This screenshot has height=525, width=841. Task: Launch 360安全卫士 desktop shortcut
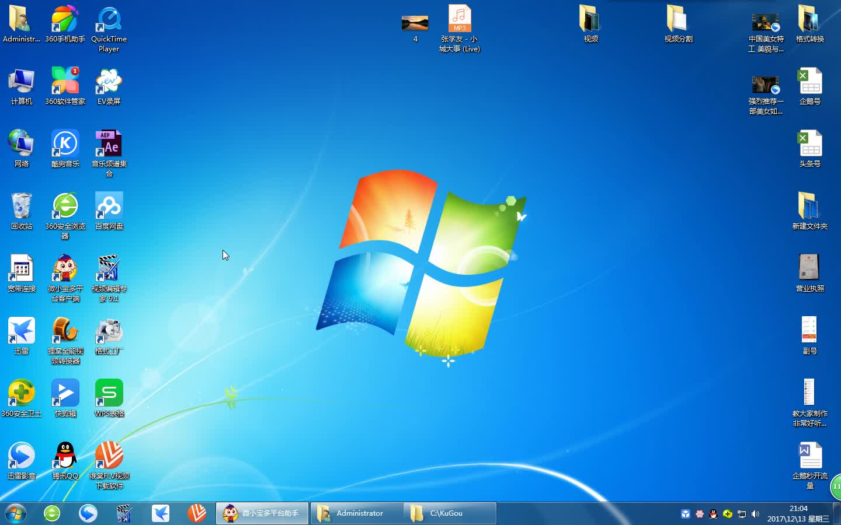click(x=22, y=398)
